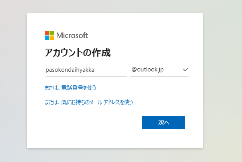Click the 次へ label text on the button

tap(164, 122)
